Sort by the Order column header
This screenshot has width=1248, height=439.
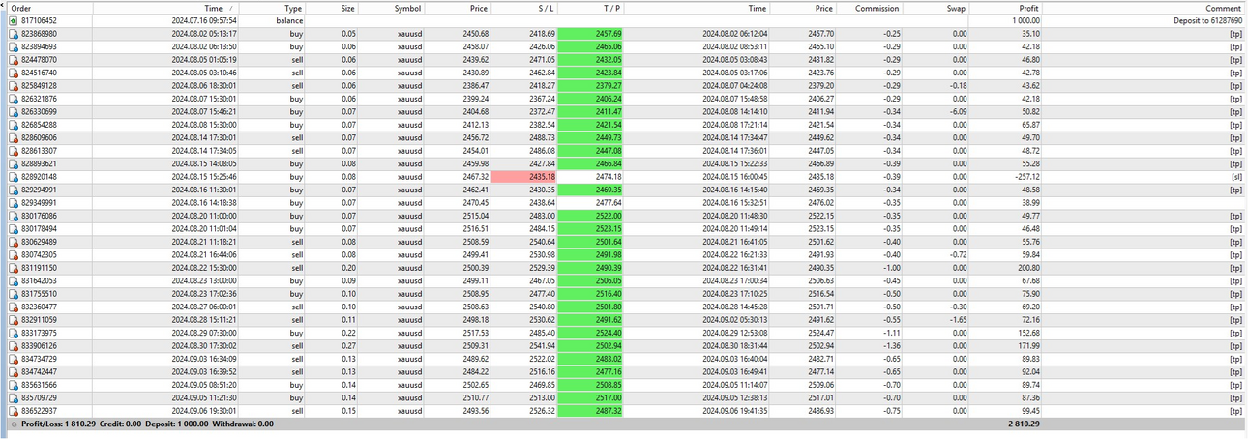47,7
